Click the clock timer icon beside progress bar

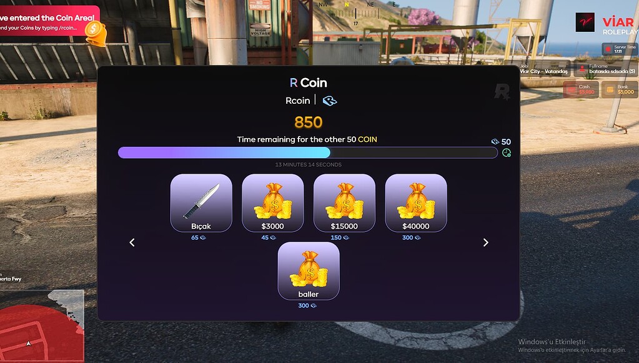tap(507, 153)
